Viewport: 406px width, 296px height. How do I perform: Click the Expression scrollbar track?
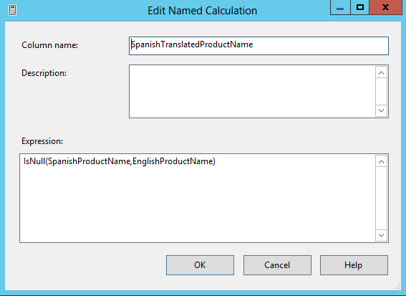(381, 199)
